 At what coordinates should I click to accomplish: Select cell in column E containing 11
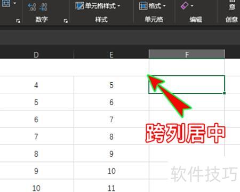pyautogui.click(x=111, y=186)
